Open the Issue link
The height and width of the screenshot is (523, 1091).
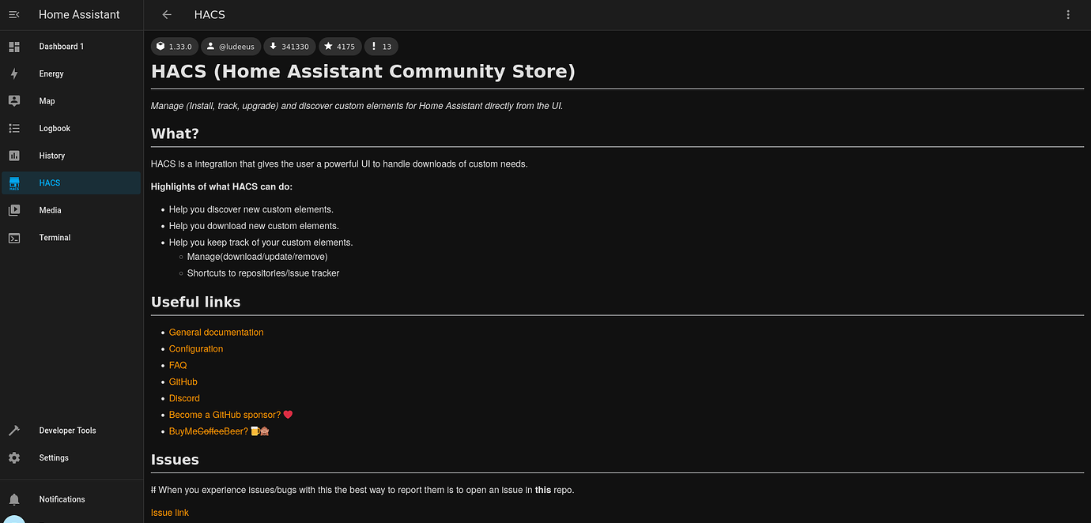click(x=170, y=513)
